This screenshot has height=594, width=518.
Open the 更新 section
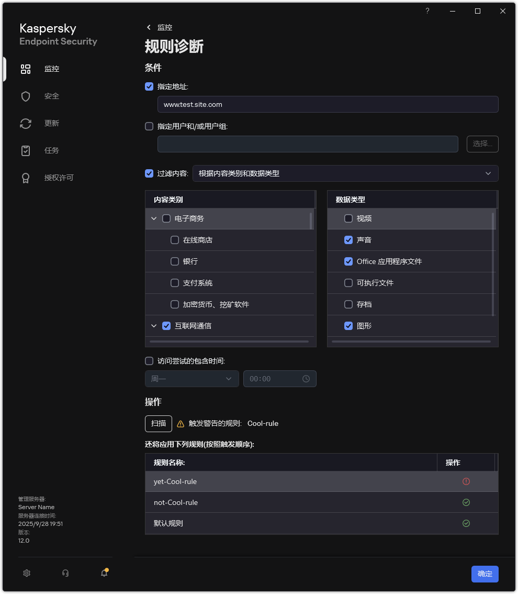pyautogui.click(x=52, y=123)
